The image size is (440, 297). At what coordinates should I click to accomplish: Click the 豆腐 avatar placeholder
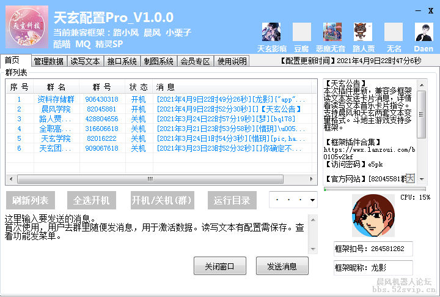[x=302, y=32]
